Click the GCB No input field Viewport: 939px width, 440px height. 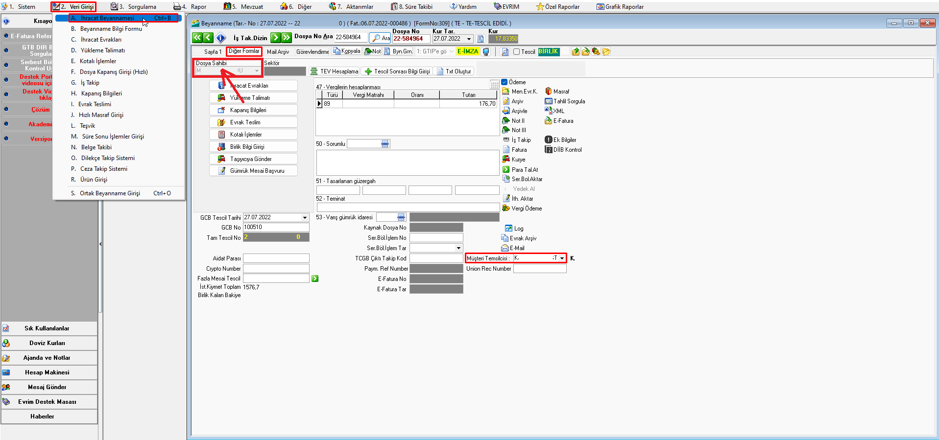pyautogui.click(x=276, y=228)
